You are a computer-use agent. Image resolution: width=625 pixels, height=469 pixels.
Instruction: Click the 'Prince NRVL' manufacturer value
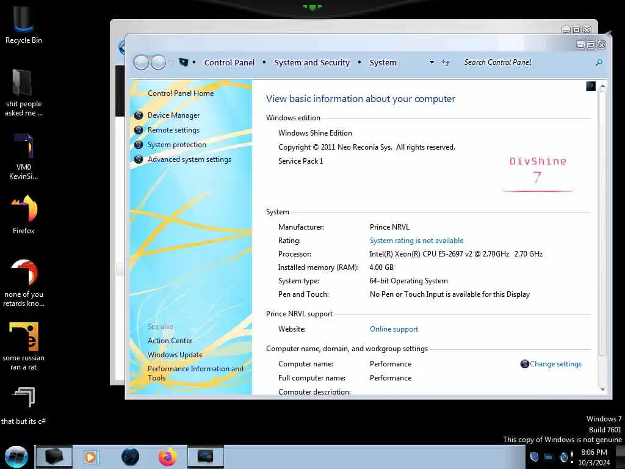coord(389,227)
